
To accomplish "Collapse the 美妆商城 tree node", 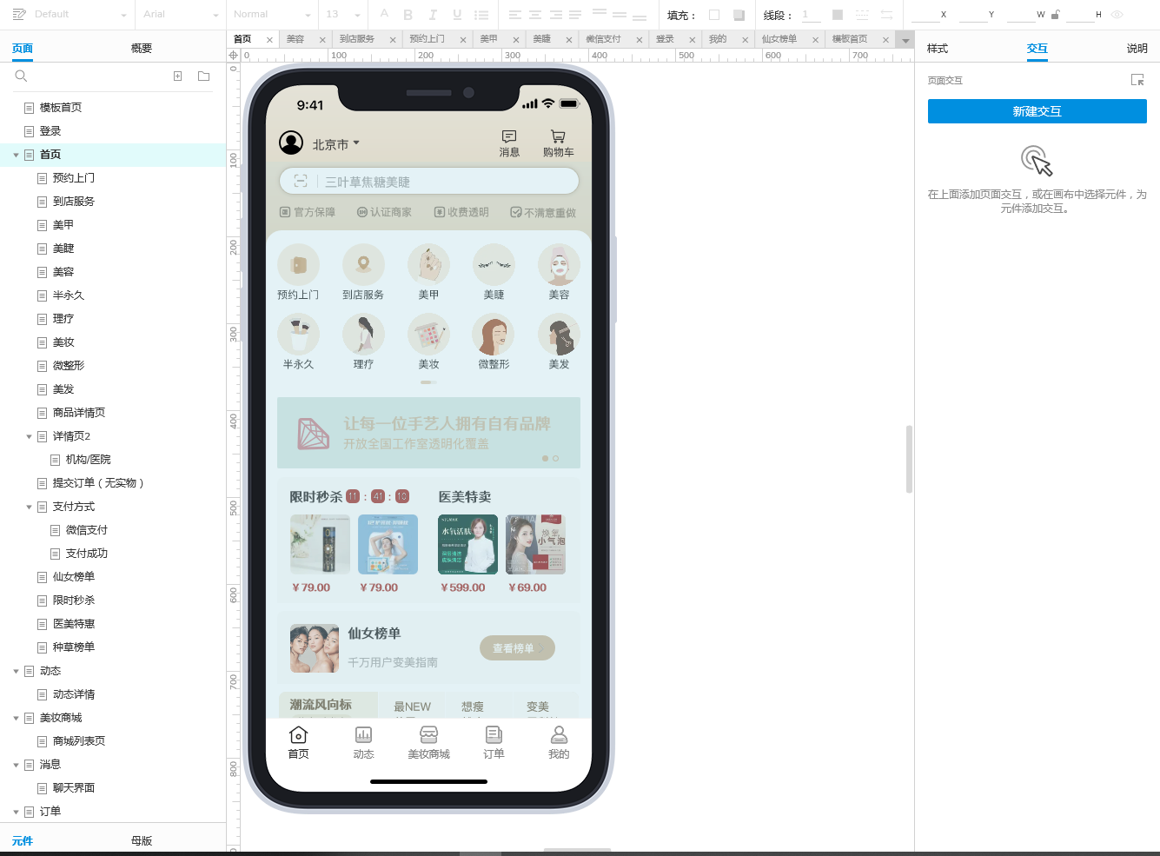I will click(x=16, y=718).
